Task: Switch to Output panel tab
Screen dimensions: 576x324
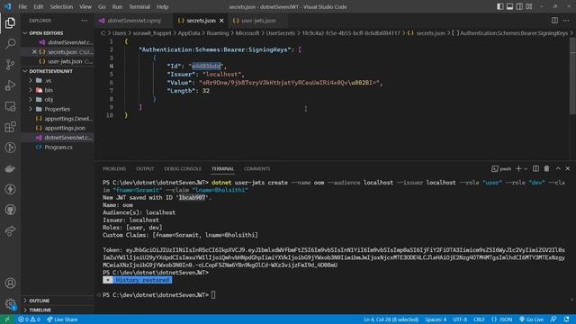Action: click(x=145, y=168)
